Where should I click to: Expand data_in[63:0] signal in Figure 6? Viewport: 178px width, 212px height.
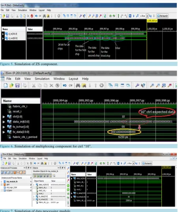coord(4,122)
